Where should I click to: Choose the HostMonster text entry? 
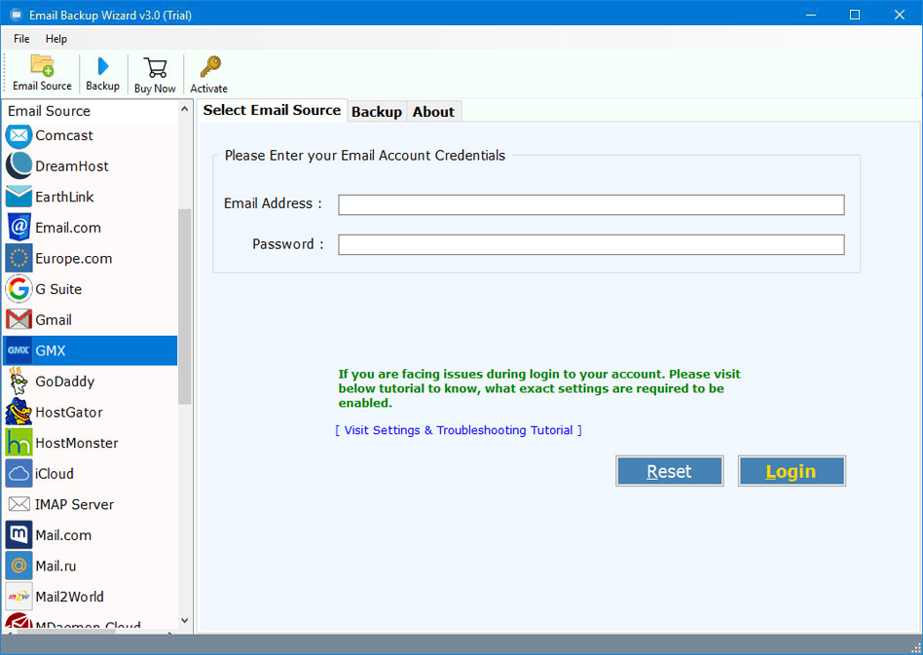(77, 443)
